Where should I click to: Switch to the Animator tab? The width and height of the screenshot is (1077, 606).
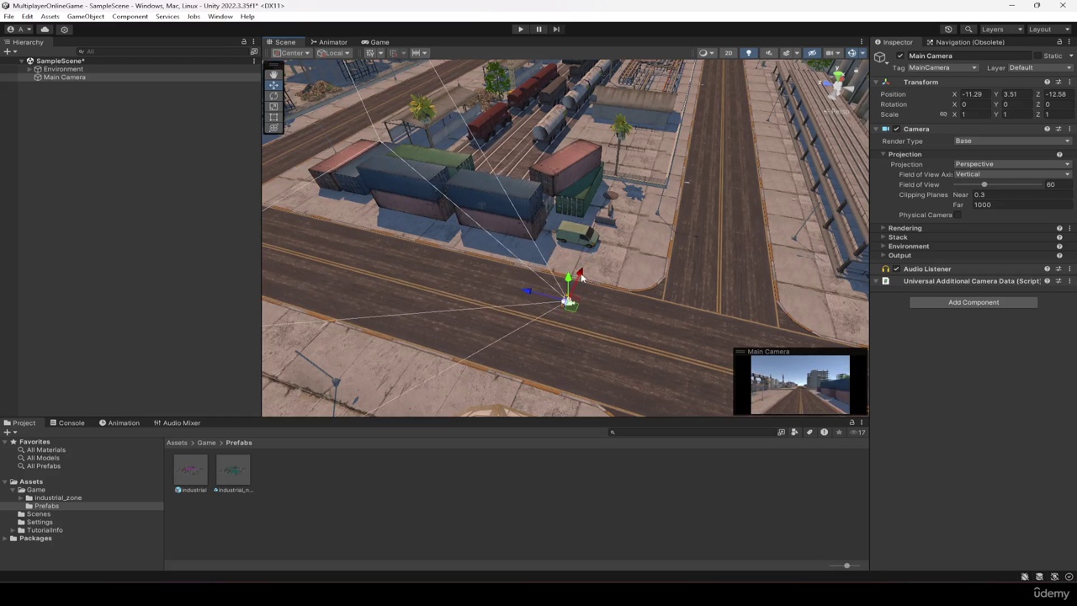pos(327,42)
